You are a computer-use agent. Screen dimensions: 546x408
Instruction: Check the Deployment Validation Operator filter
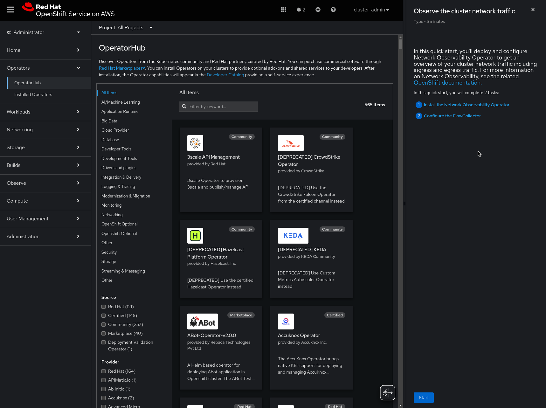[x=103, y=342]
